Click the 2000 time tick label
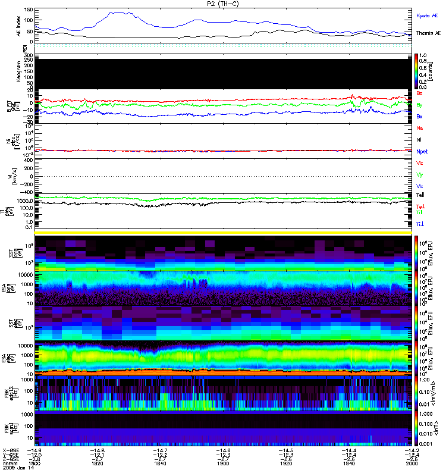The height and width of the screenshot is (476, 446). [412, 464]
